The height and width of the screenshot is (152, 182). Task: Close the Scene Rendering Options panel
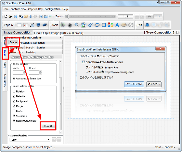click(x=60, y=37)
